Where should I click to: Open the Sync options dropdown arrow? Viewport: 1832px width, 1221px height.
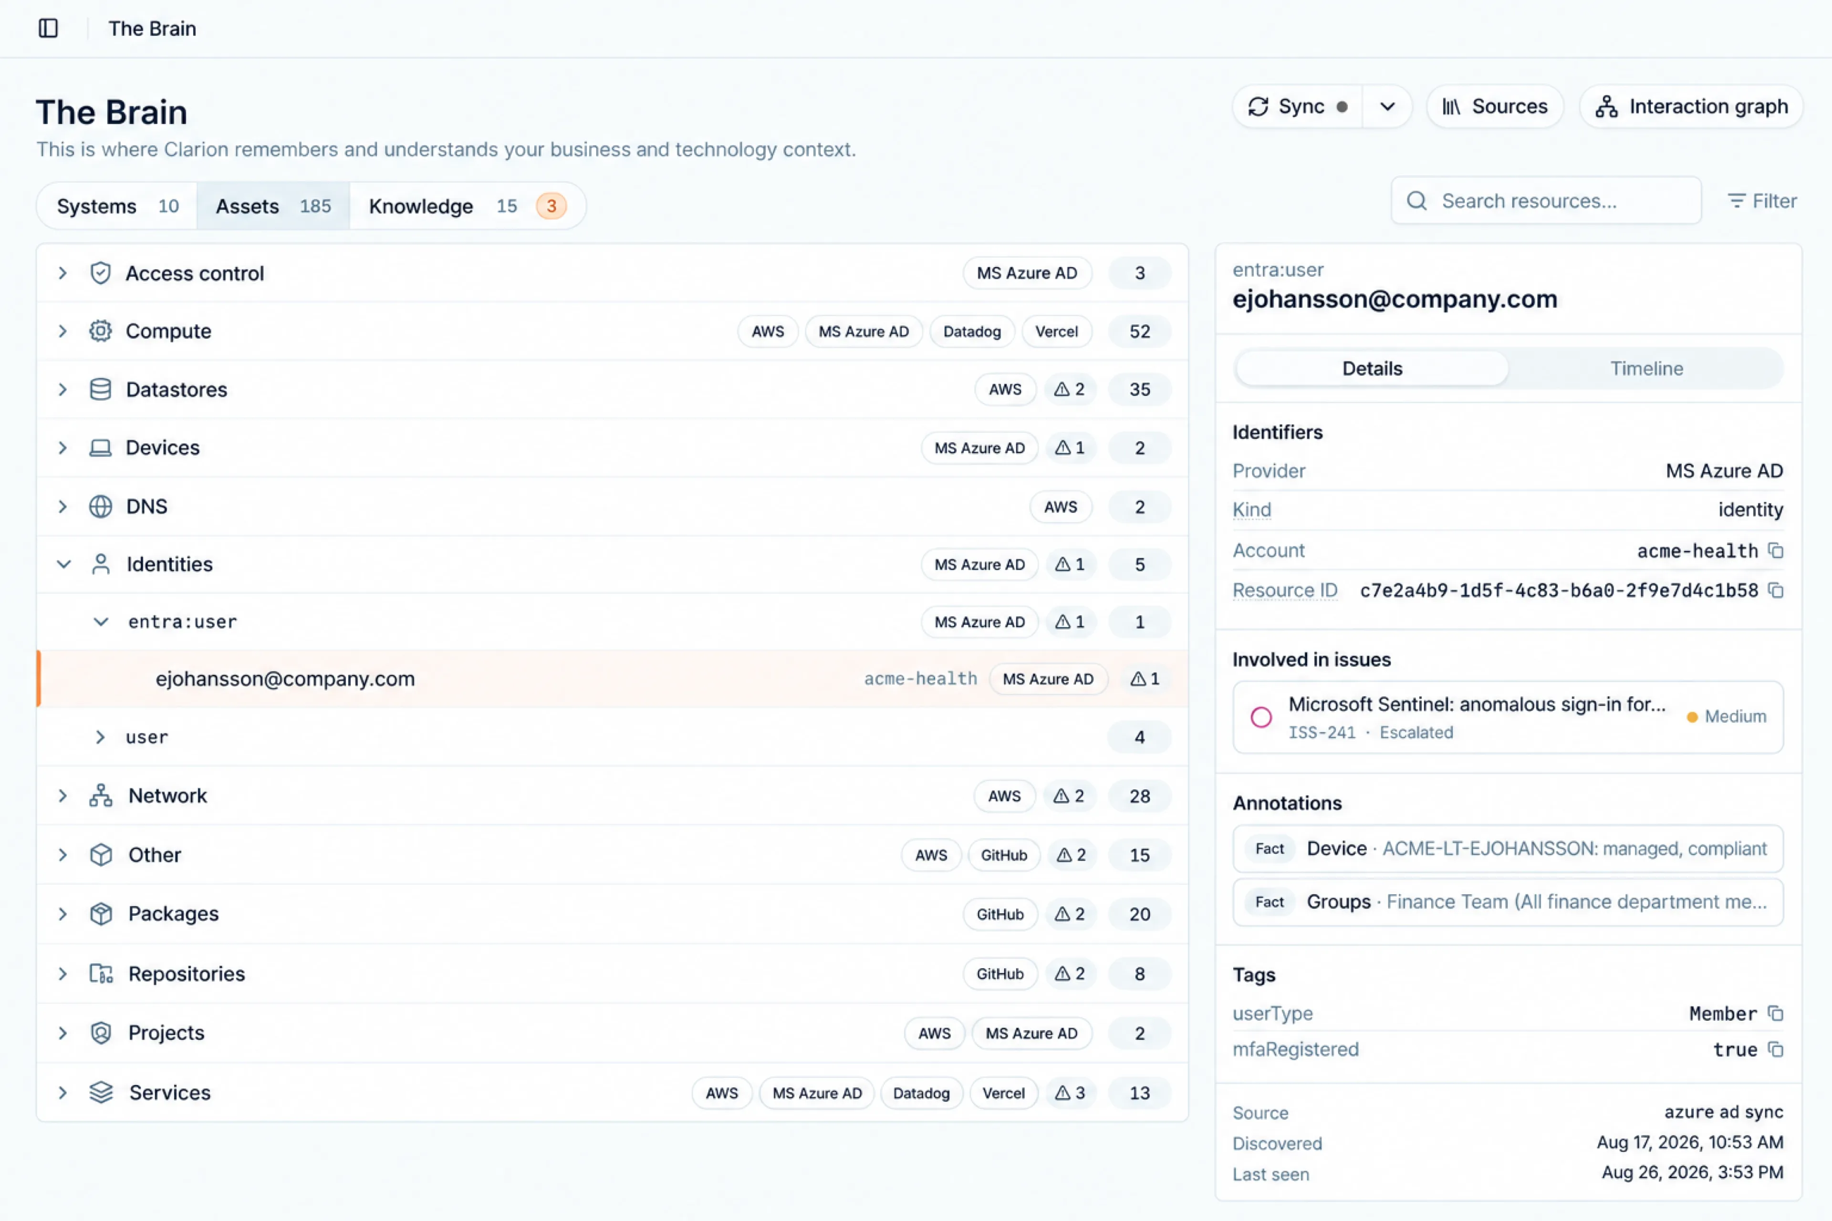1387,107
